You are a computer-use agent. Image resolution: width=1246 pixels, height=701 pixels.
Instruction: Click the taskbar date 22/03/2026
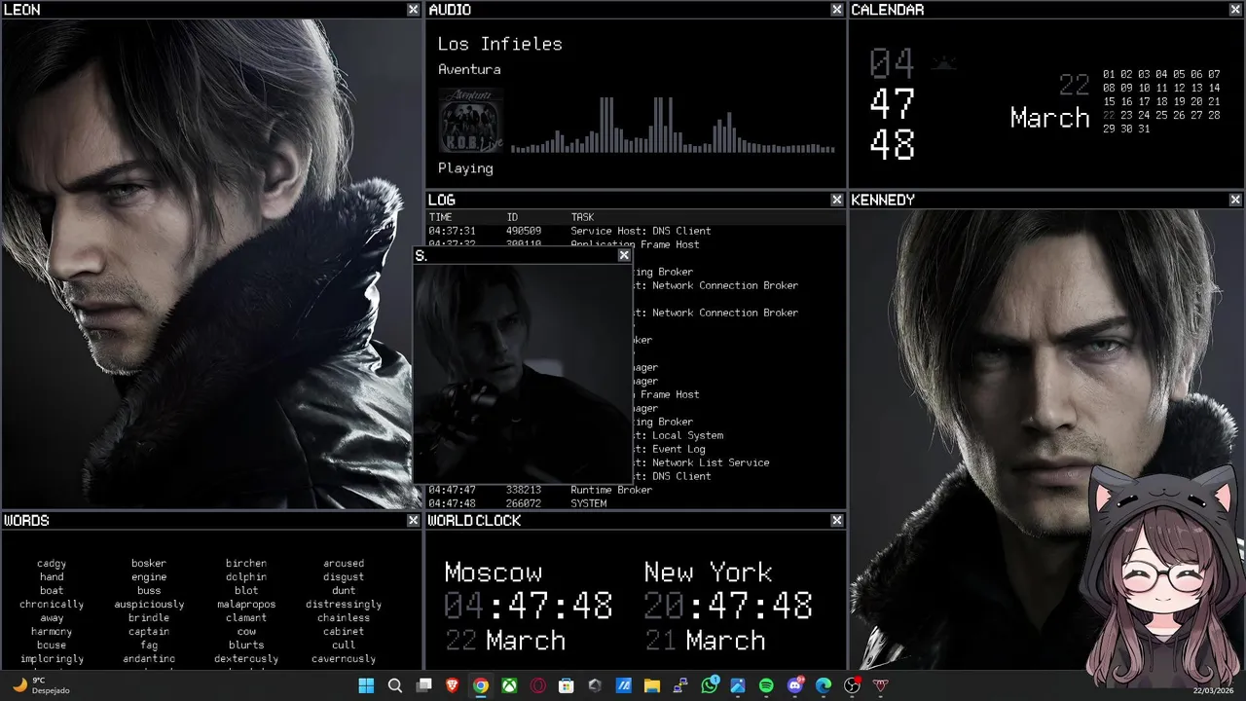[1213, 690]
